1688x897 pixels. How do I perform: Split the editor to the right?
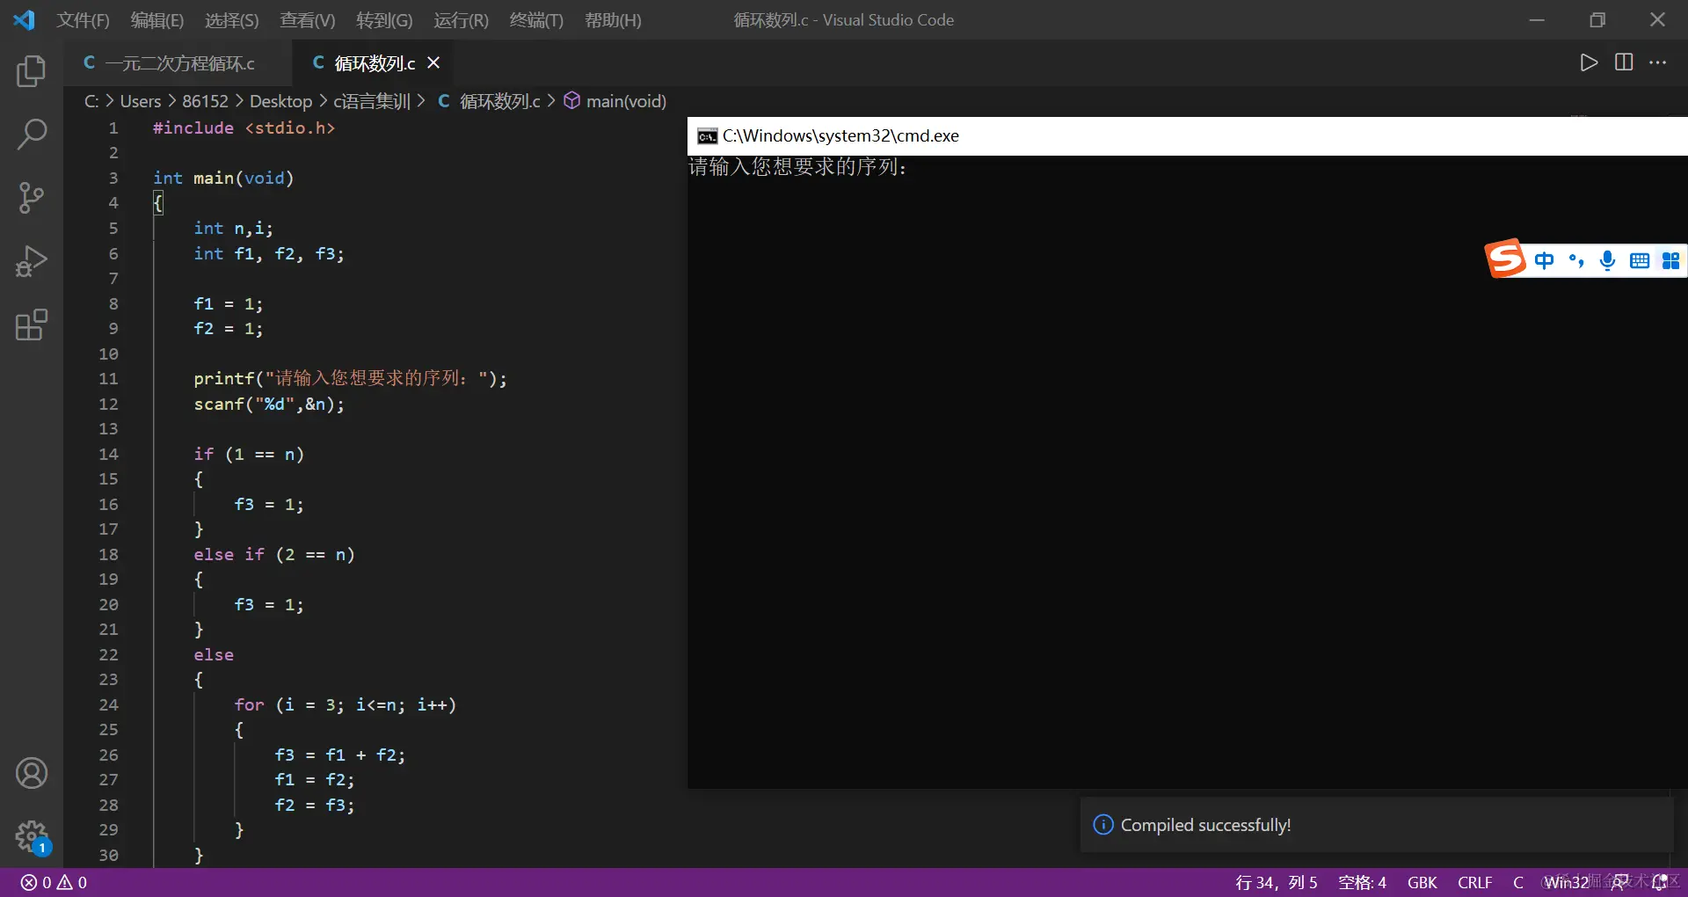[x=1624, y=62]
